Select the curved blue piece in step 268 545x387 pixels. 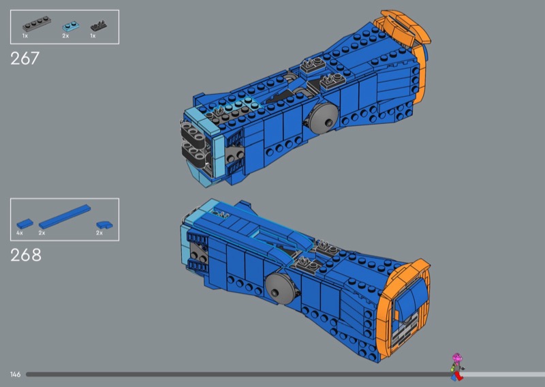[x=104, y=223]
